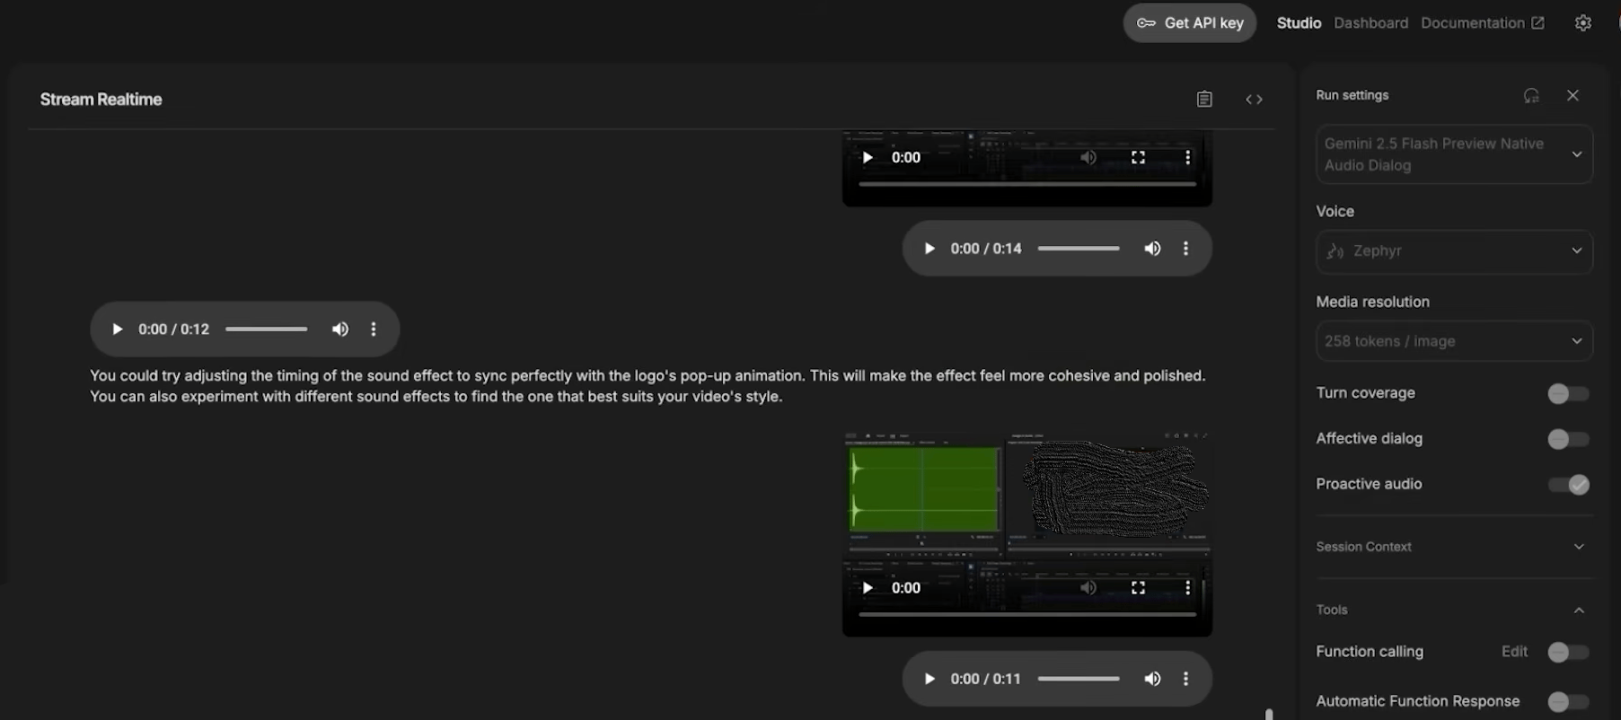Play the 0:14 audio clip
1621x720 pixels.
(929, 249)
